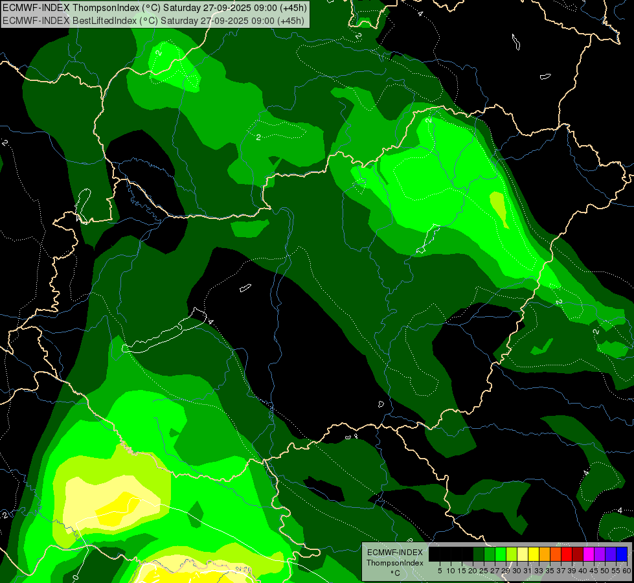Viewport: 634px width, 583px height.
Task: Select the magenta 40–45 legend swatch
Action: tap(589, 554)
